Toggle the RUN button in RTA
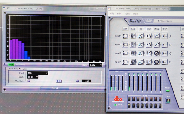This screenshot has height=114, width=184. [x=11, y=65]
